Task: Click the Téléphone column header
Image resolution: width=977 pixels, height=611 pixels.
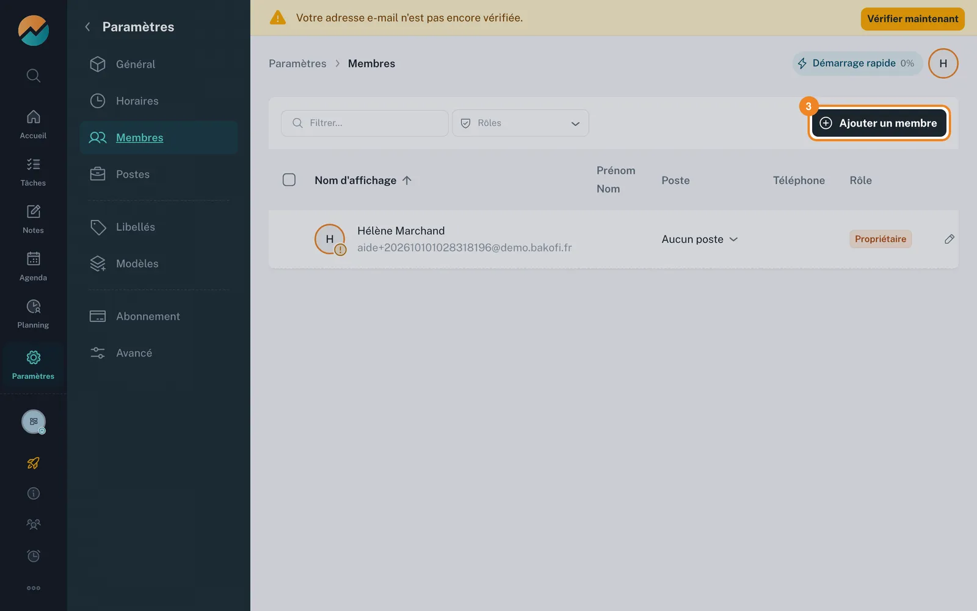Action: pos(799,180)
